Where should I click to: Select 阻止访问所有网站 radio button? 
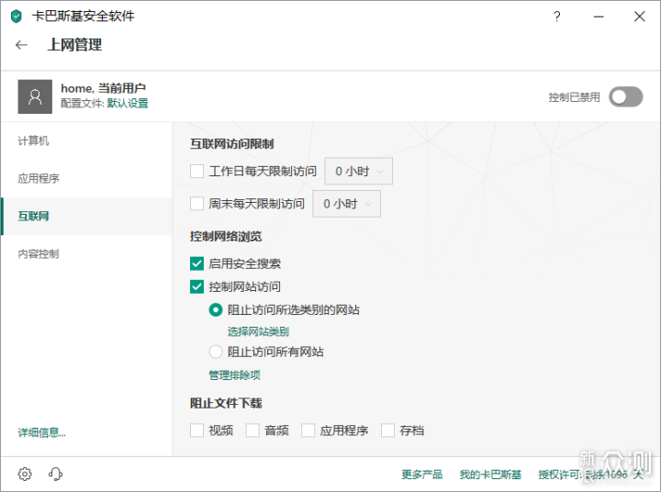click(x=216, y=352)
